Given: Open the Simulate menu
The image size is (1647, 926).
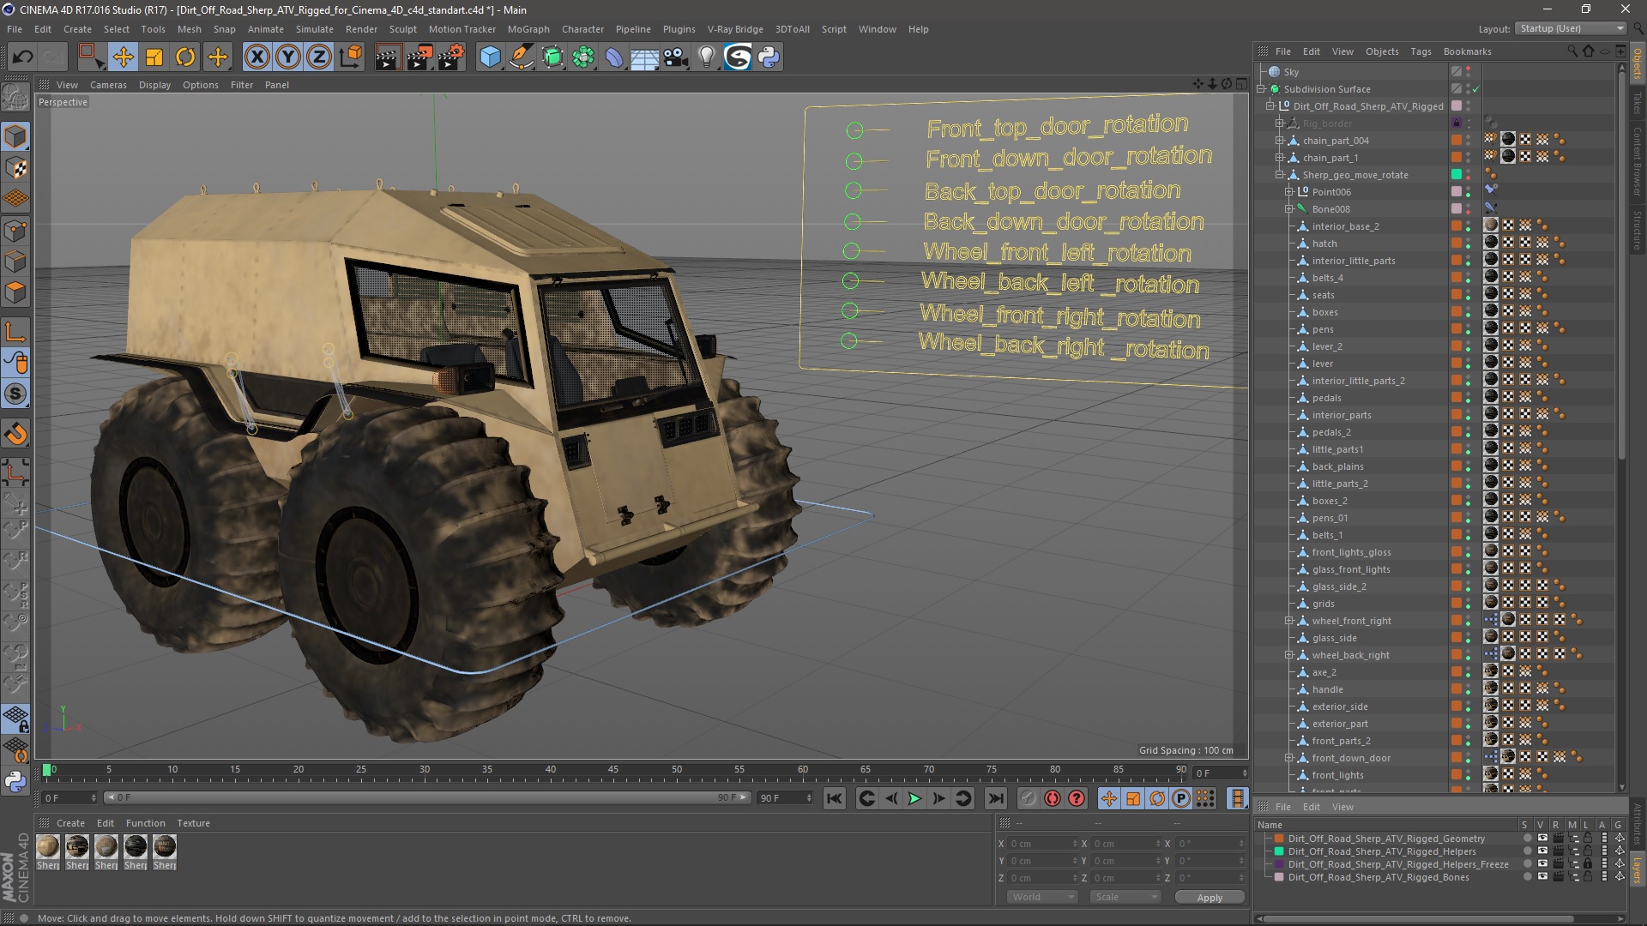Looking at the screenshot, I should [314, 29].
